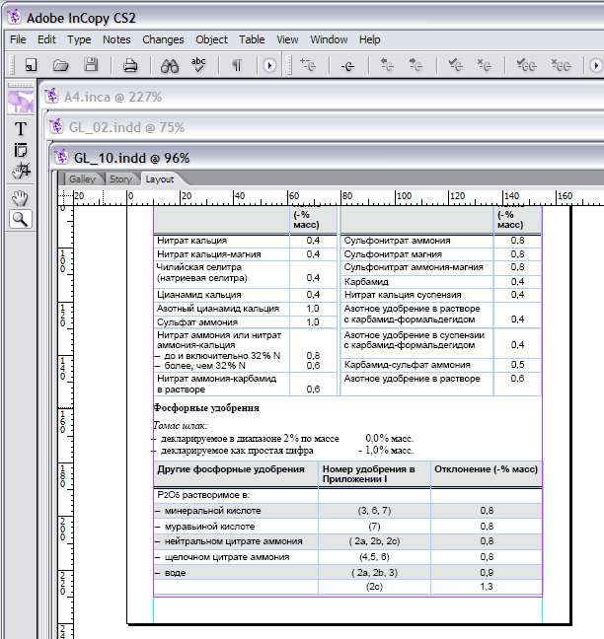604x639 pixels.
Task: Click the InCopy flower logo in the toolbox
Action: (x=21, y=101)
